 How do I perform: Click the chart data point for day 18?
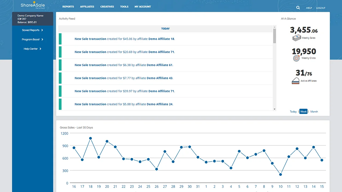click(90, 138)
